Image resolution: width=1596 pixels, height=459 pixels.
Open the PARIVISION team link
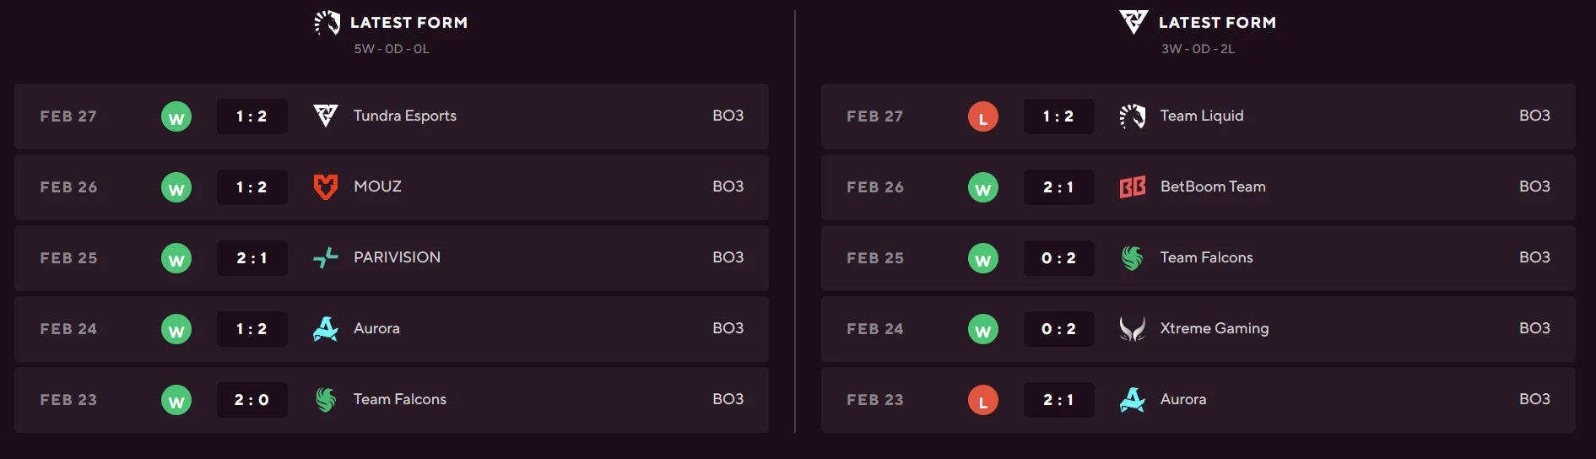[x=397, y=257]
